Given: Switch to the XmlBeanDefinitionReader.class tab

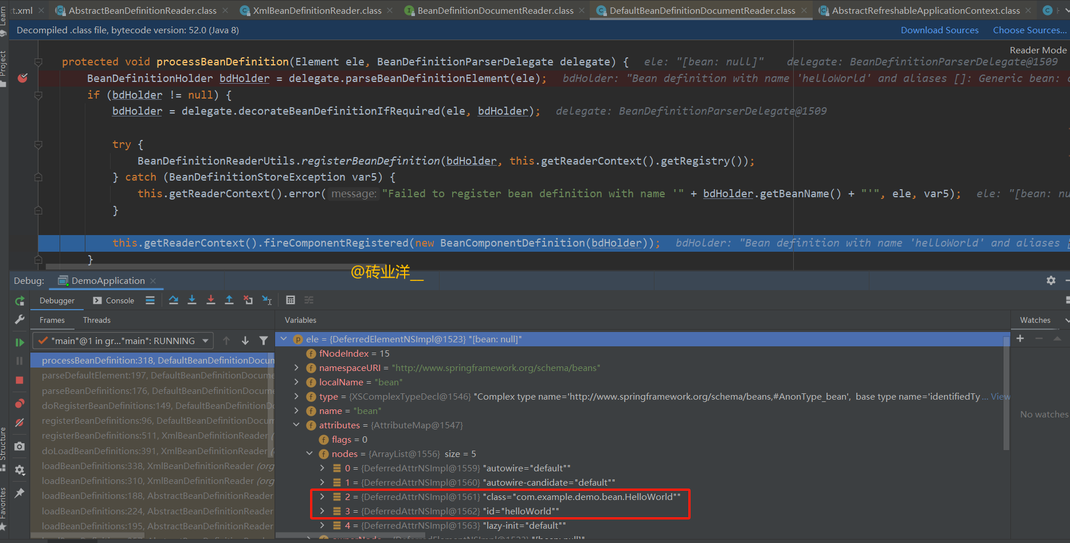Looking at the screenshot, I should coord(317,10).
